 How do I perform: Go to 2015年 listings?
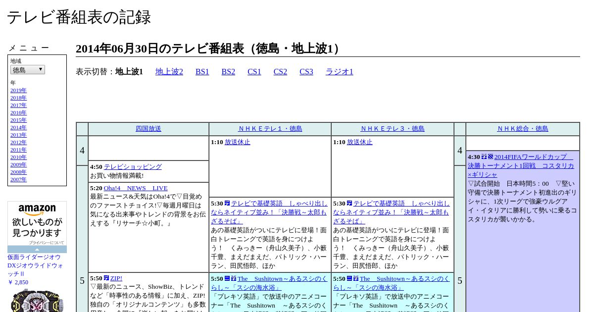pyautogui.click(x=18, y=120)
